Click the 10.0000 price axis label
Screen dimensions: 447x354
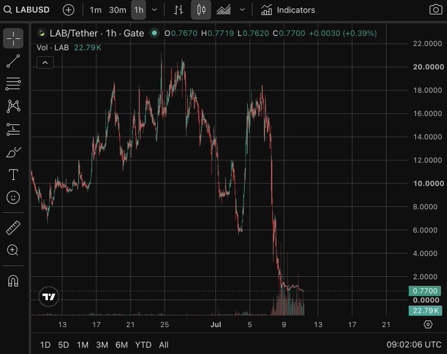pyautogui.click(x=428, y=183)
